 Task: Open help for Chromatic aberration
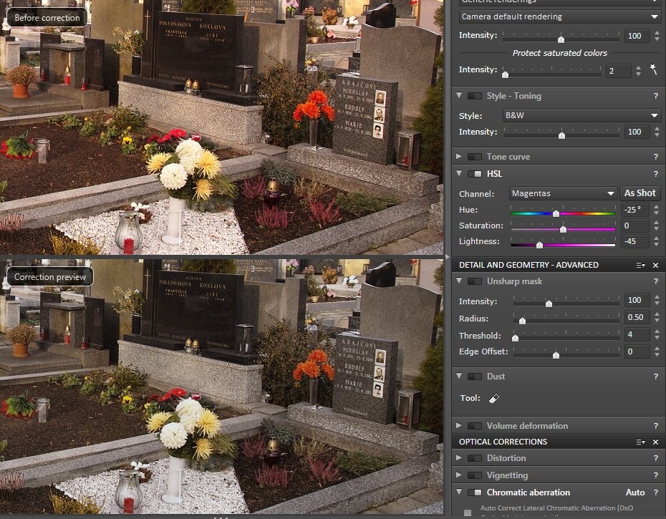pyautogui.click(x=655, y=493)
